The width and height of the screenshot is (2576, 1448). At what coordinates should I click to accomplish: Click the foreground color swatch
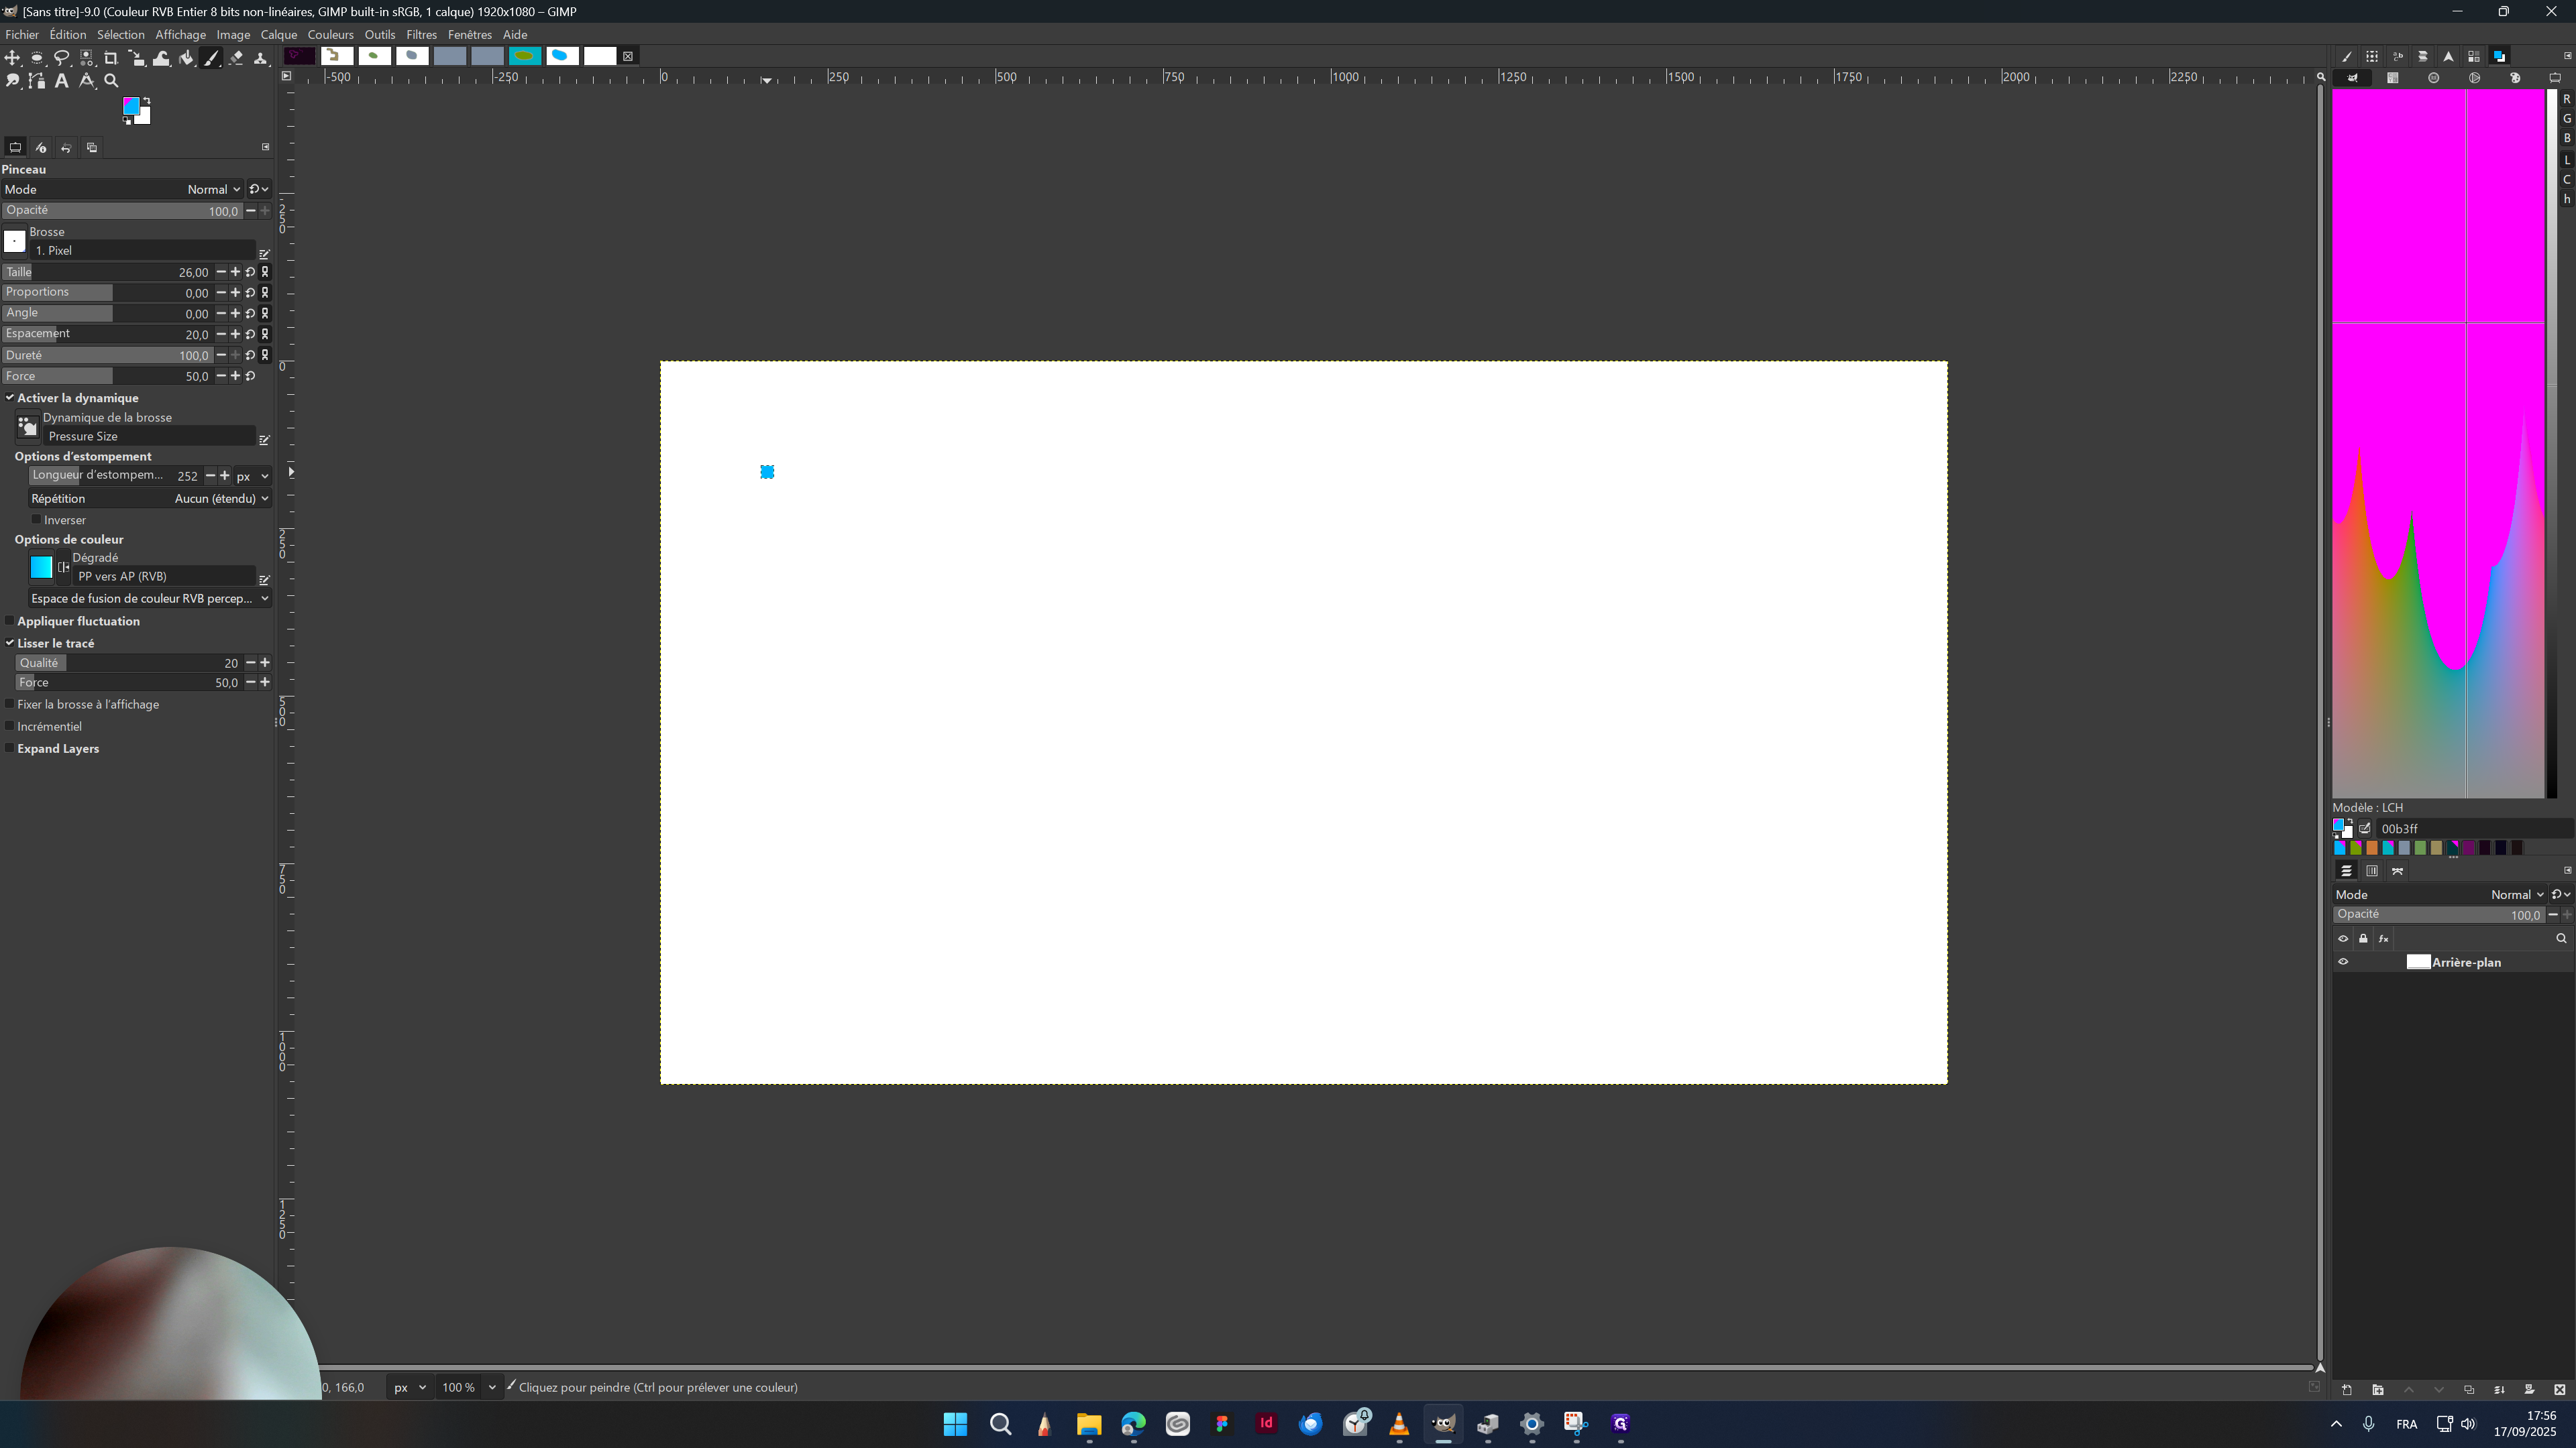(x=131, y=106)
